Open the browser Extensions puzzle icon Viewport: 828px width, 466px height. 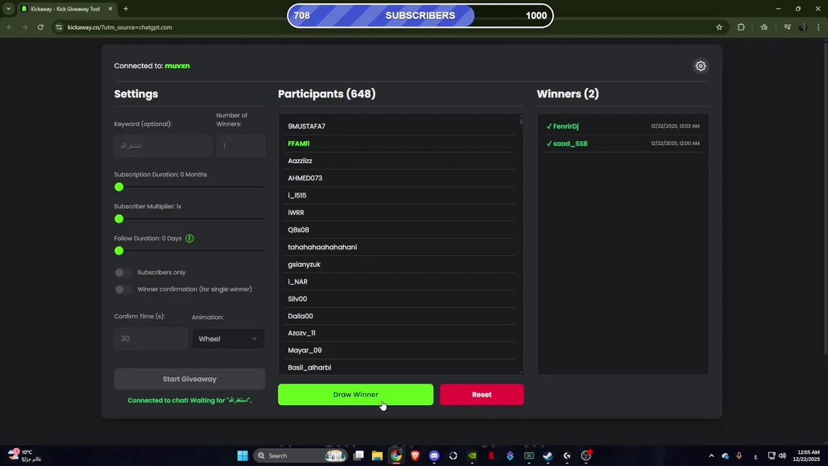(x=741, y=27)
